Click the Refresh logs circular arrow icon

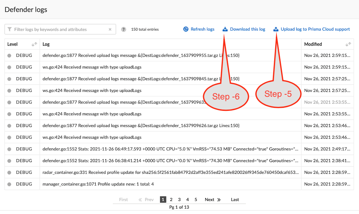[186, 29]
